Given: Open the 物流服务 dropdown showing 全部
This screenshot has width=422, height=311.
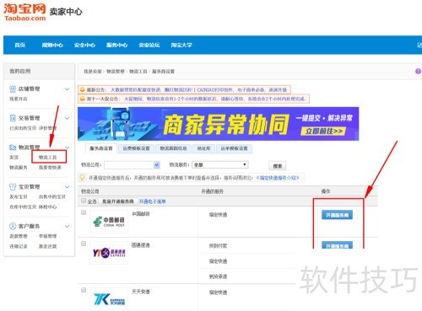Looking at the screenshot, I should point(220,164).
